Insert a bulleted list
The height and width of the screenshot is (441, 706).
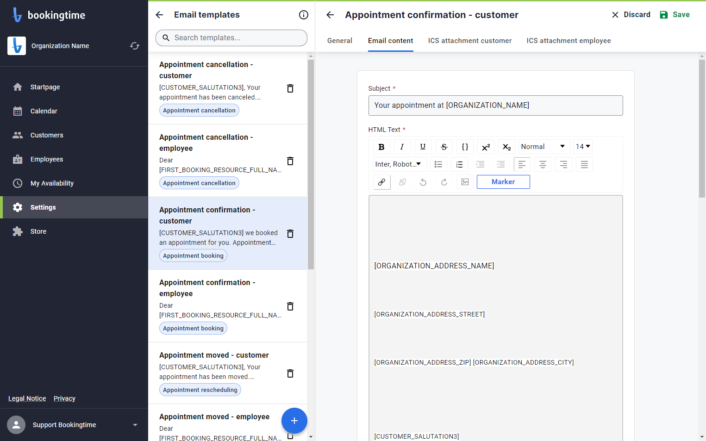click(438, 164)
